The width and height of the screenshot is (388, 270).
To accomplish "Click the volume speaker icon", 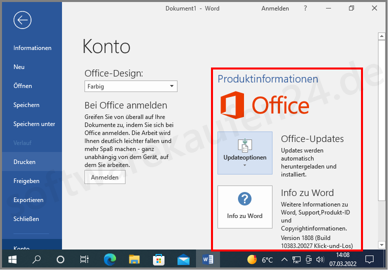I will click(x=320, y=259).
